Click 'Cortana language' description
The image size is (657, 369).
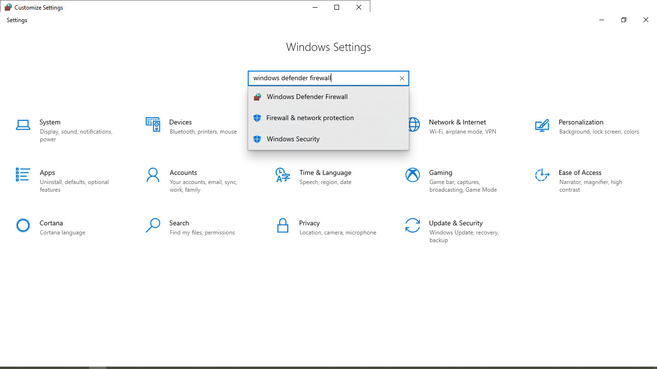point(63,233)
